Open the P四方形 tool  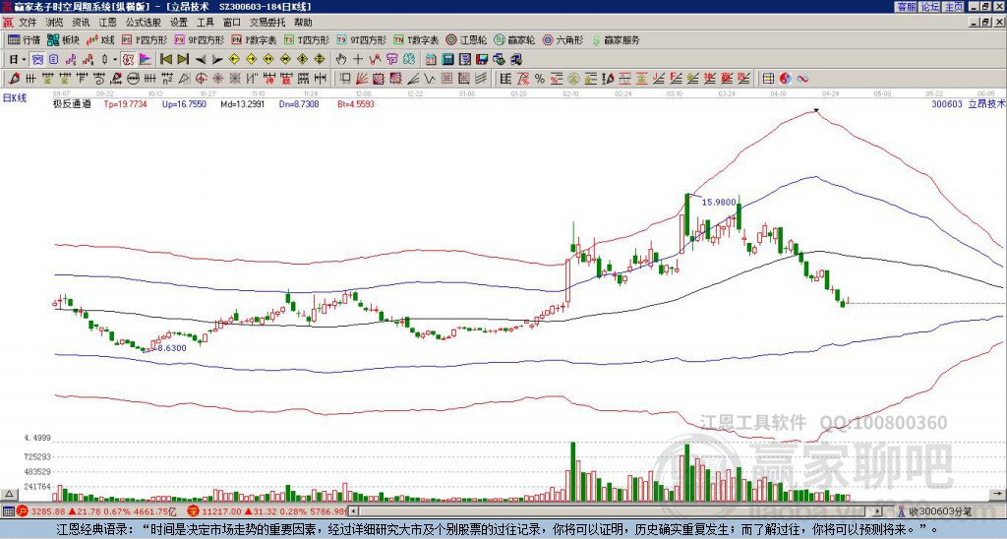pyautogui.click(x=145, y=39)
